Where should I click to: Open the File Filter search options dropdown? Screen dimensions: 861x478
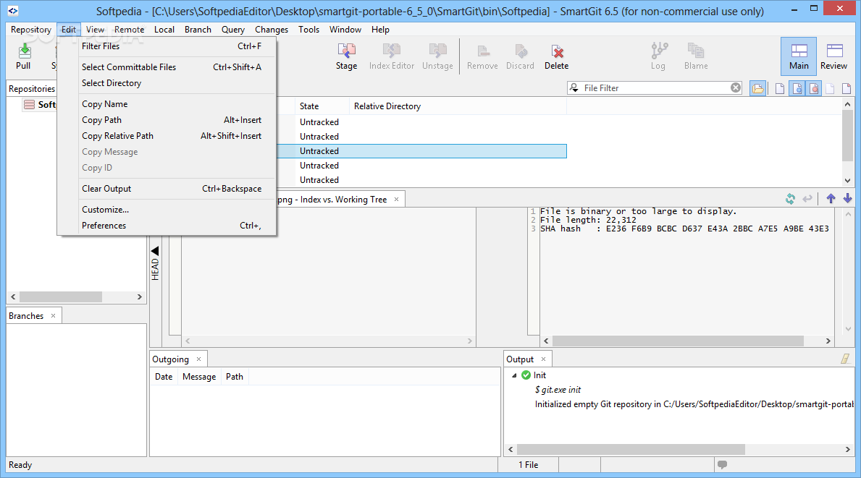[x=574, y=88]
